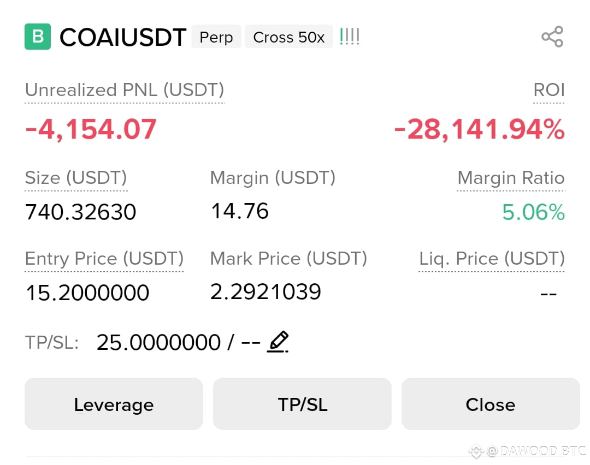Tap the Entry Price (USDT) label

(x=104, y=259)
